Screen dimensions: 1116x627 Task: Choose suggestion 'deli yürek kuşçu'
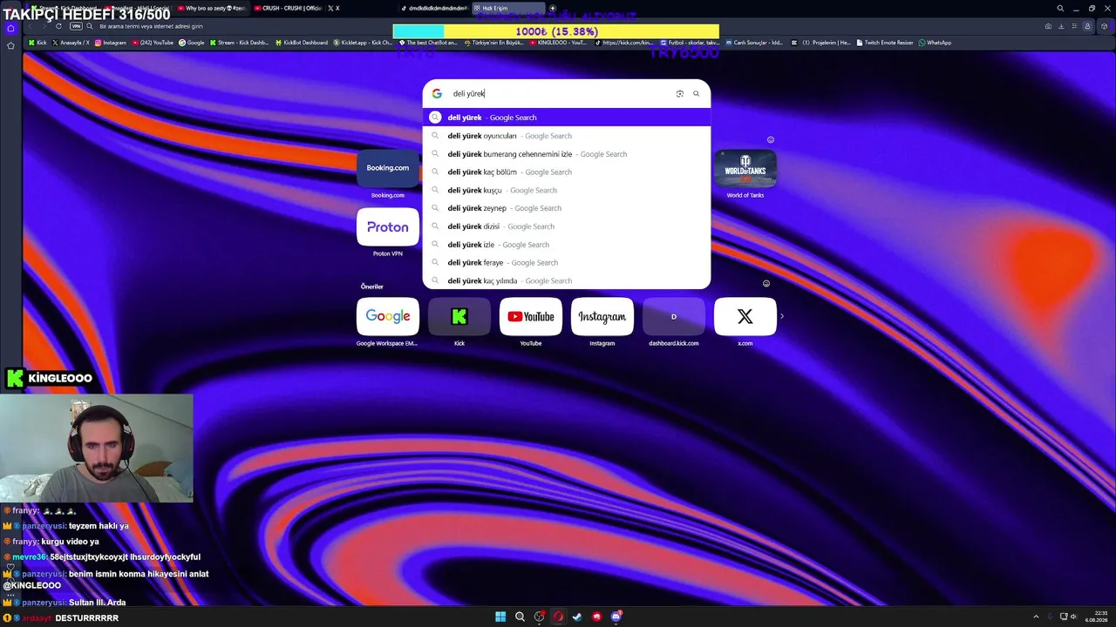pyautogui.click(x=567, y=190)
